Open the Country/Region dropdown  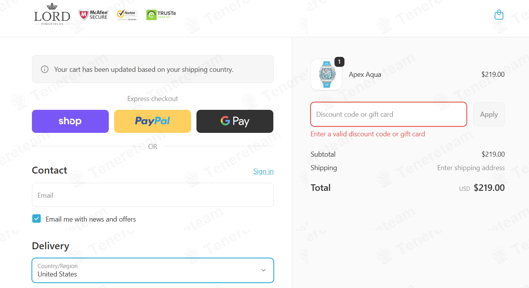(153, 270)
